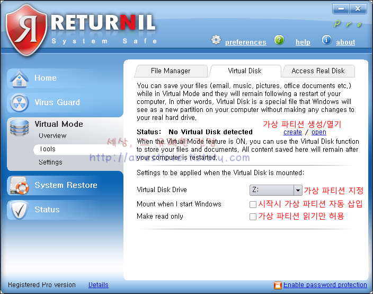Viewport: 373px width, 294px height.
Task: Click the orange password protection lock icon
Action: click(278, 285)
